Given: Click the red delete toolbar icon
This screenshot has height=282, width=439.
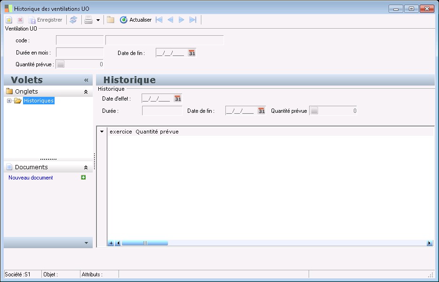Looking at the screenshot, I should tap(20, 20).
